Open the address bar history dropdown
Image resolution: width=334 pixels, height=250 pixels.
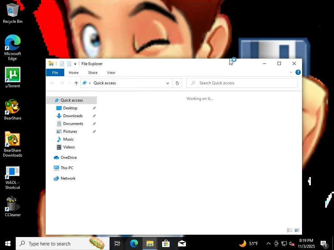pos(168,83)
